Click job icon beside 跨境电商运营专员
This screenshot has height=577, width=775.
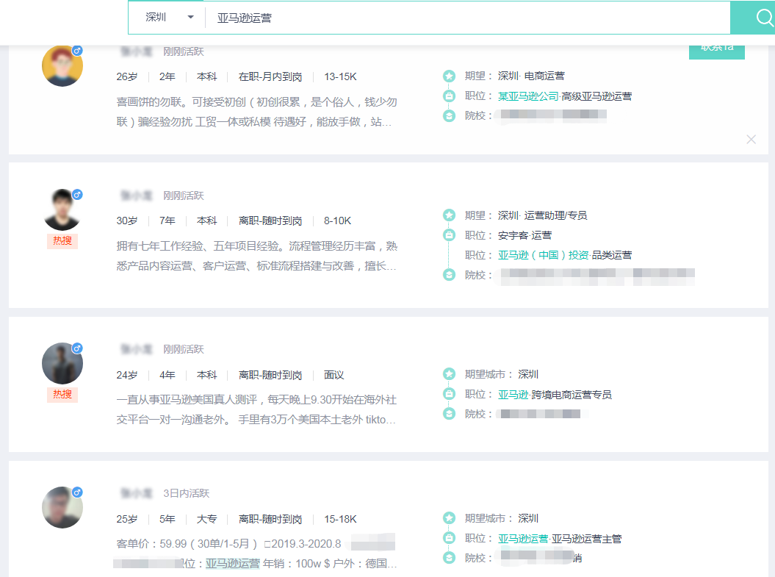(449, 394)
